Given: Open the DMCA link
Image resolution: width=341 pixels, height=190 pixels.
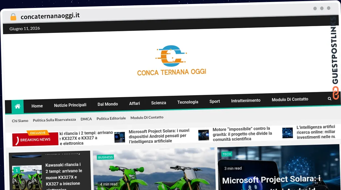Looking at the screenshot, I should coord(86,119).
